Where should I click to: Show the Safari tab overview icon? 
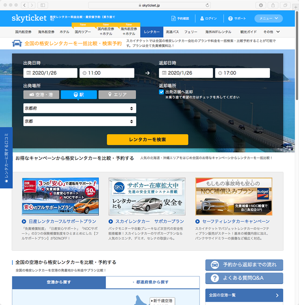pyautogui.click(x=285, y=5)
